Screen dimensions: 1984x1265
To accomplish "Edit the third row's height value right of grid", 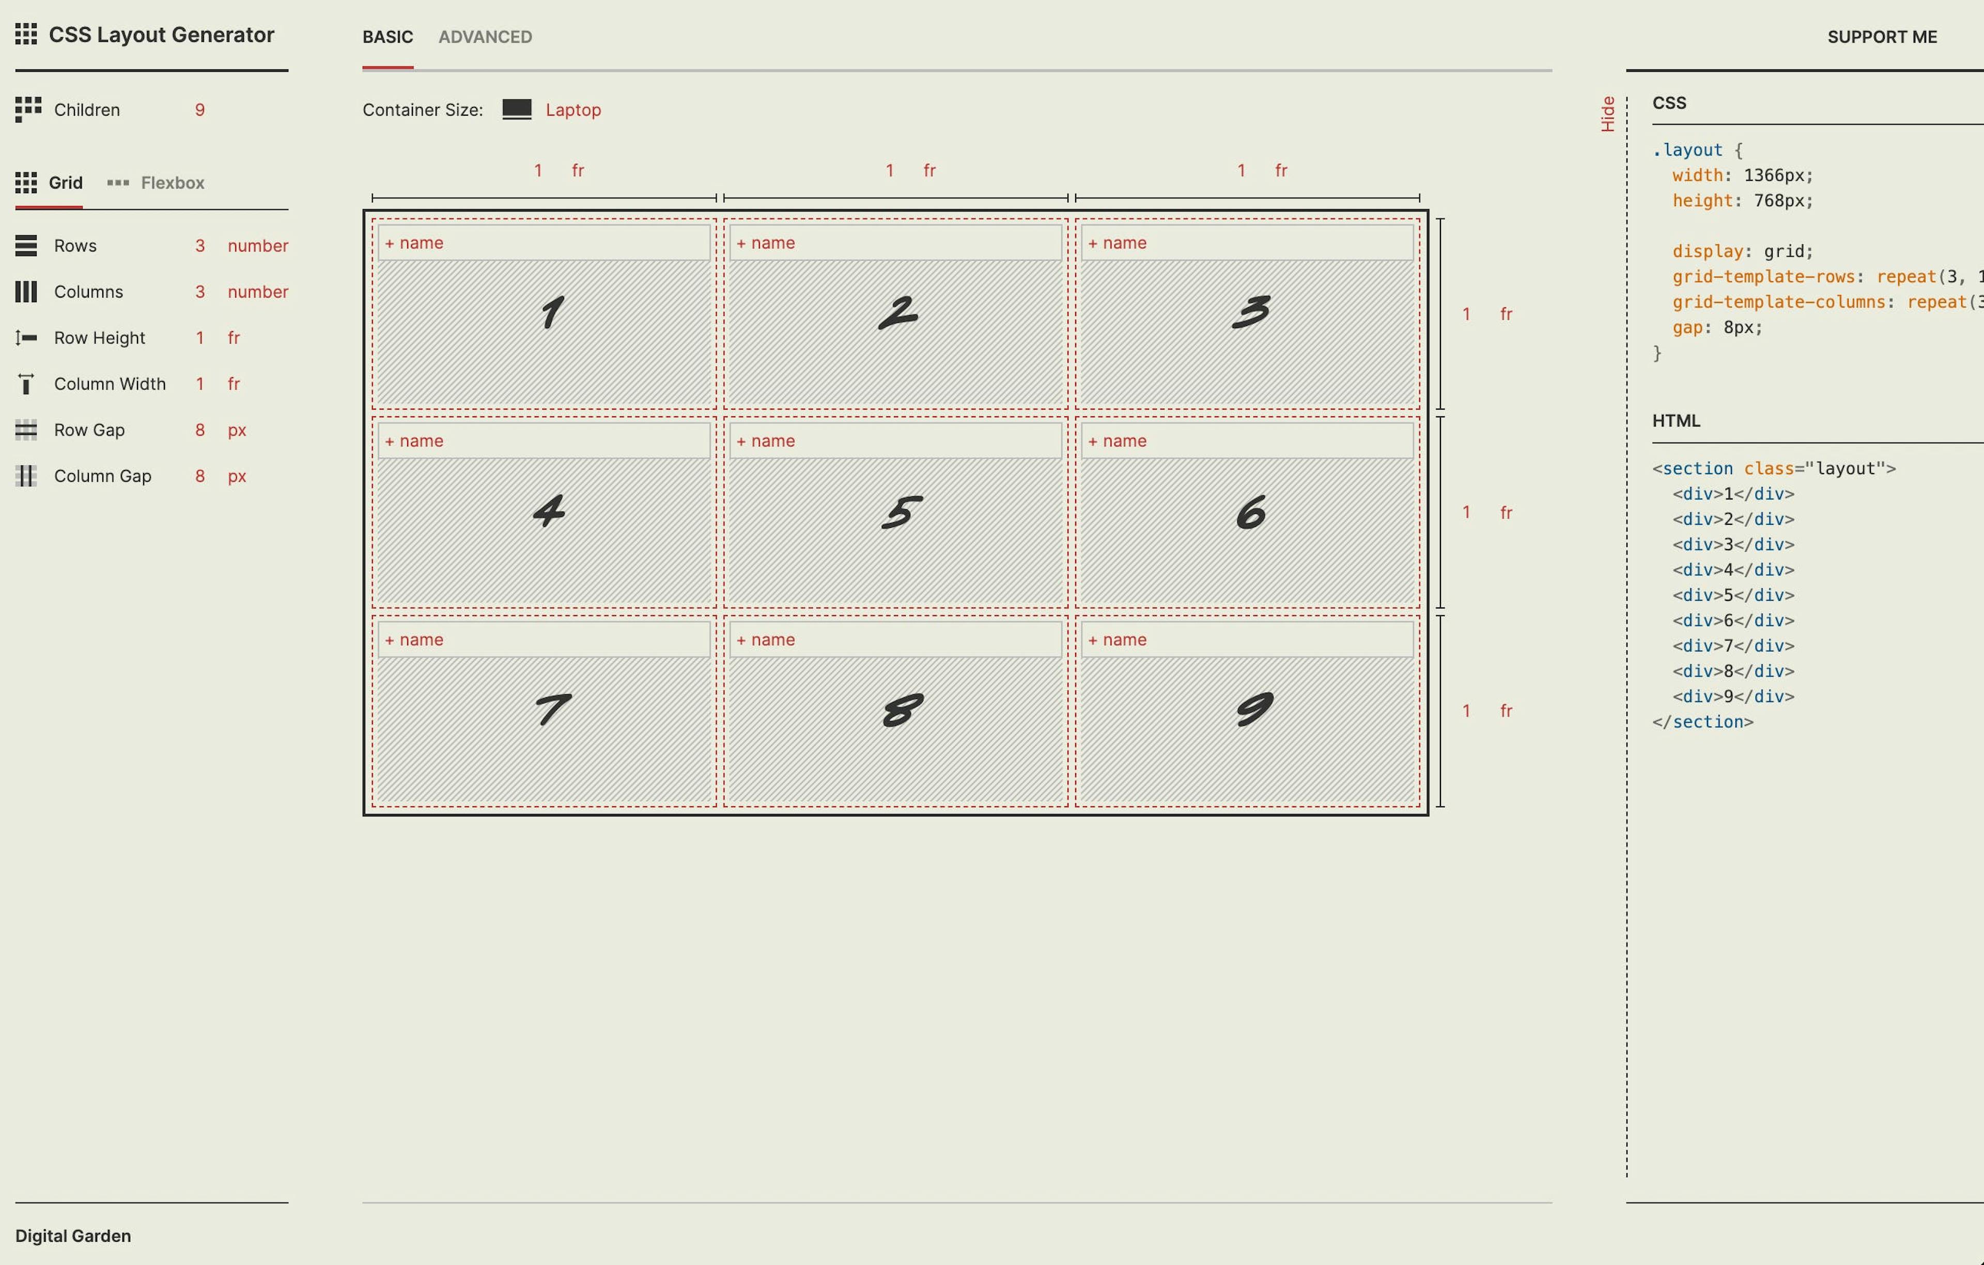I will (x=1466, y=711).
